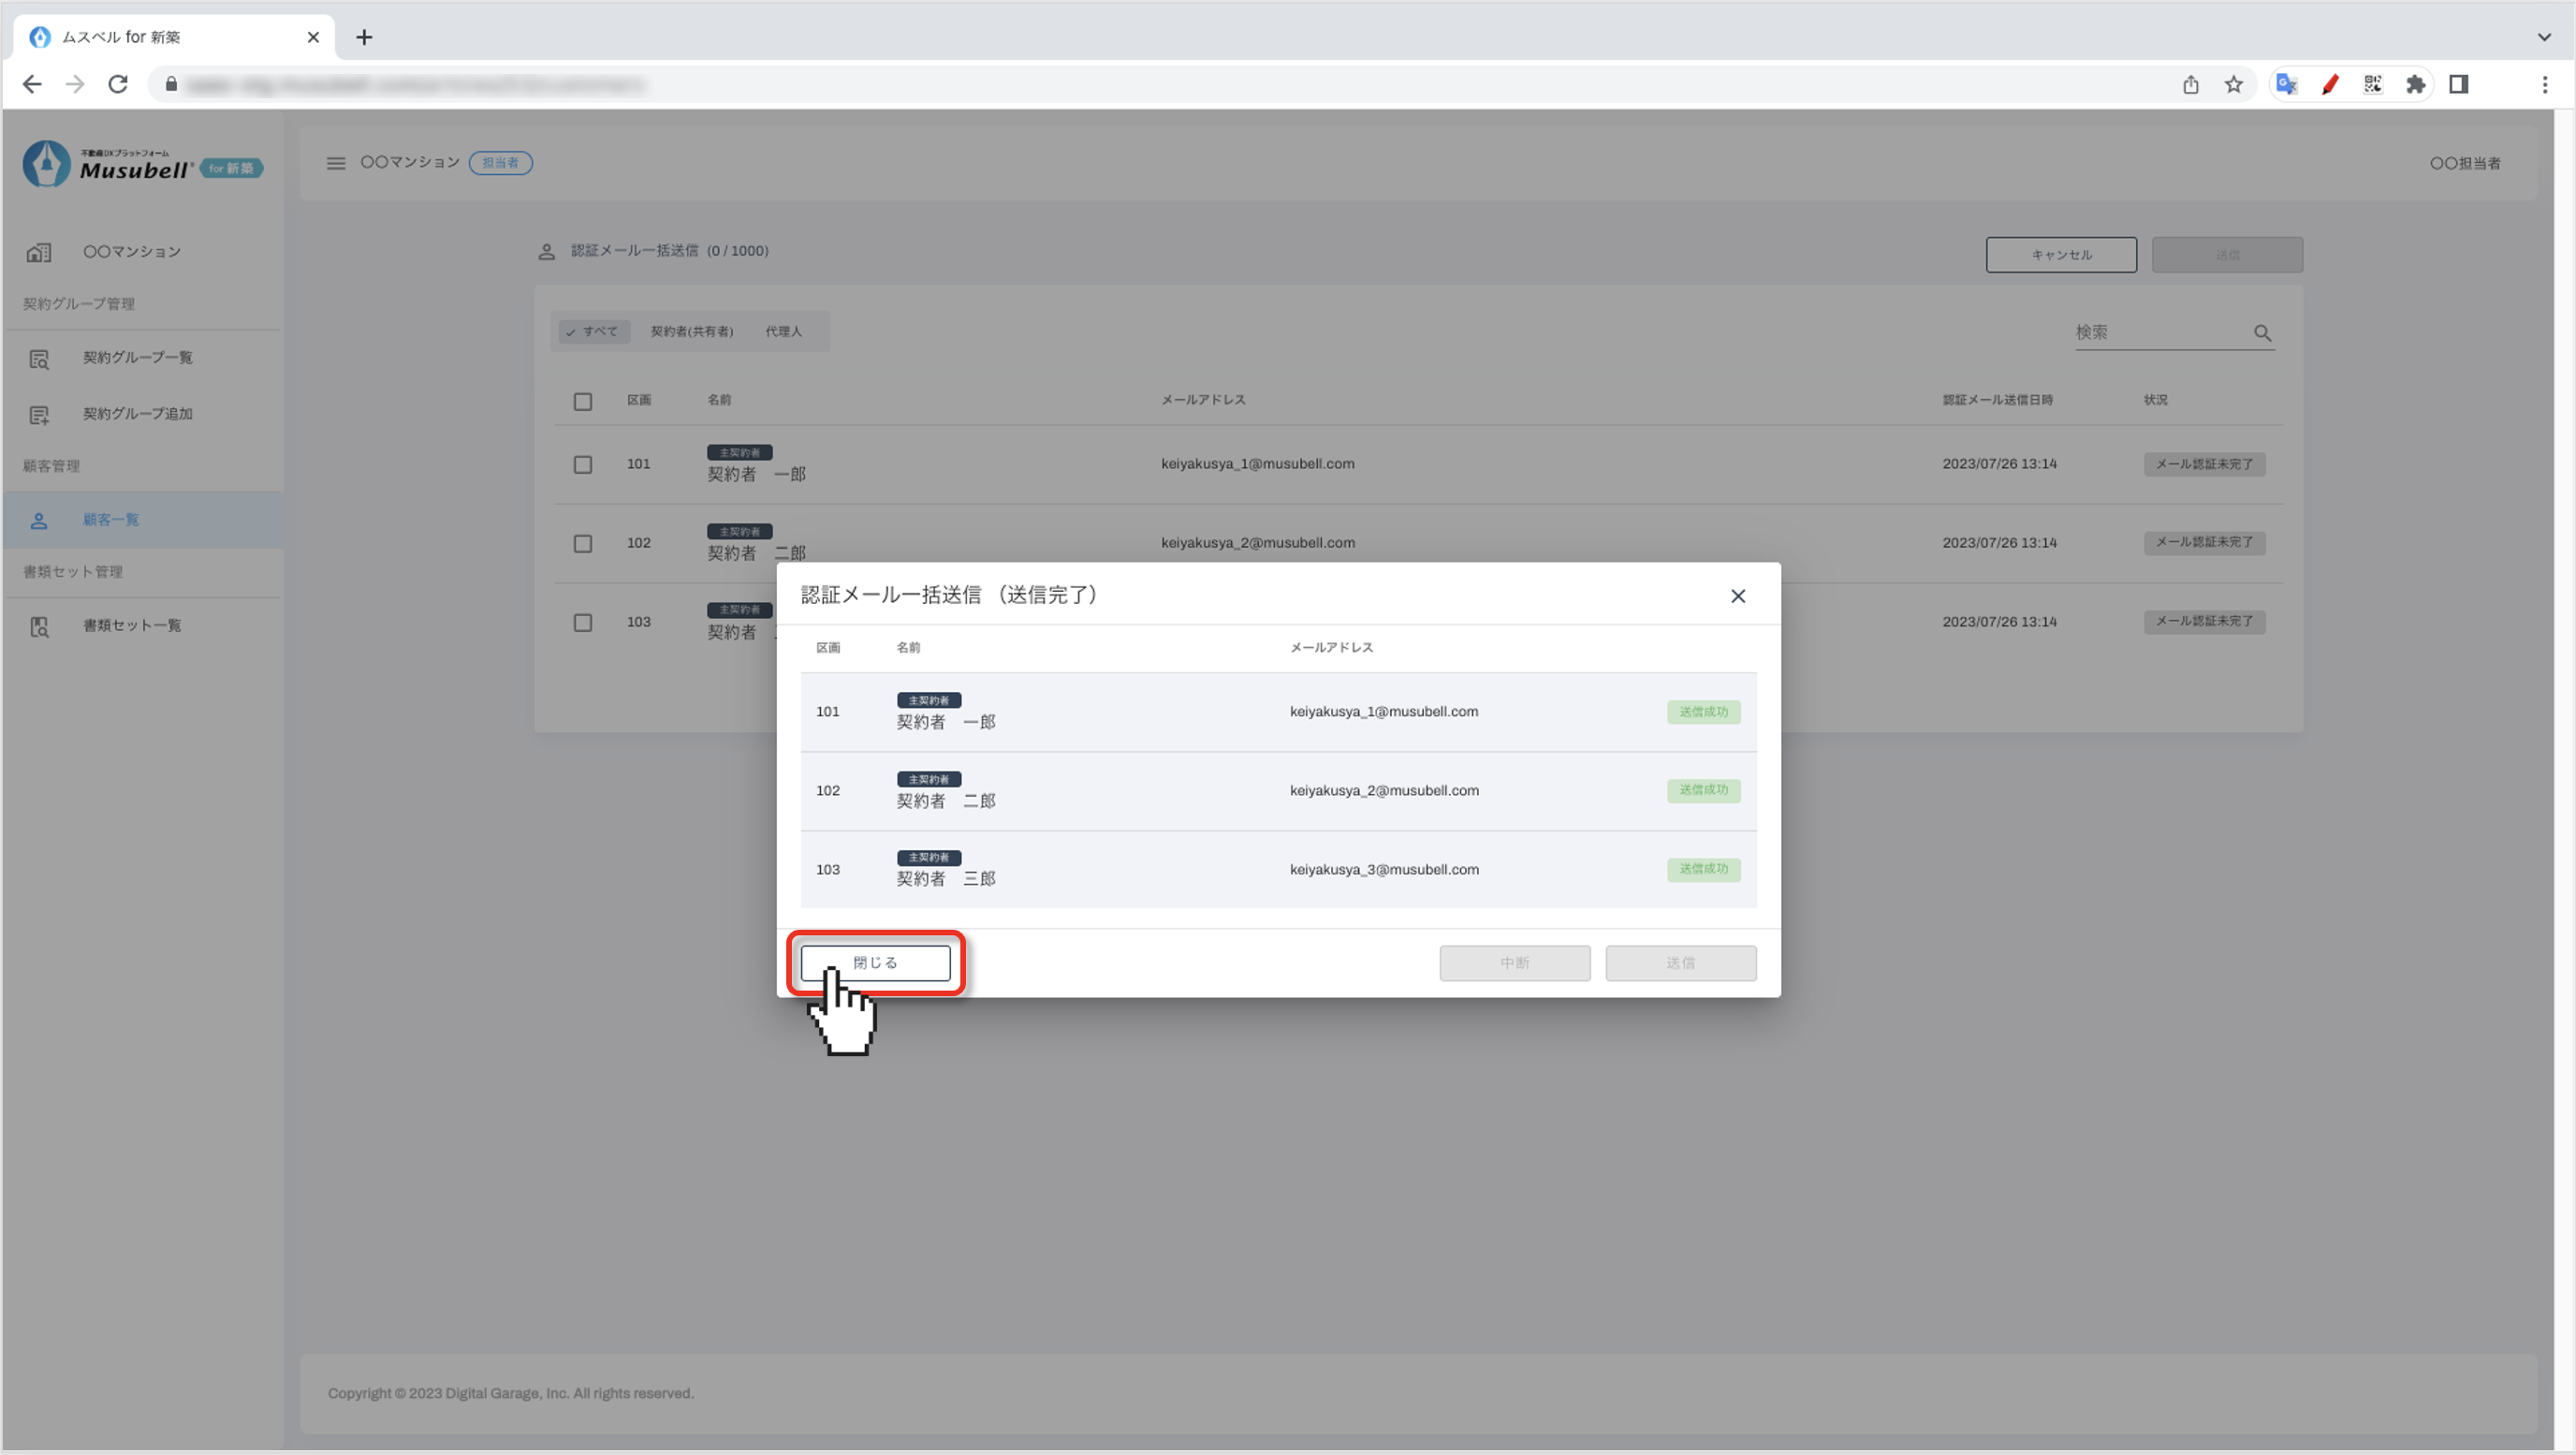Close the dialog with the X icon
This screenshot has width=2576, height=1455.
pyautogui.click(x=1737, y=596)
